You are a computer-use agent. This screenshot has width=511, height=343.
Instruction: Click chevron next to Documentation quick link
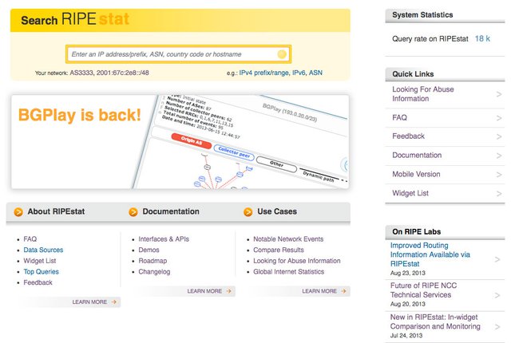coord(498,156)
